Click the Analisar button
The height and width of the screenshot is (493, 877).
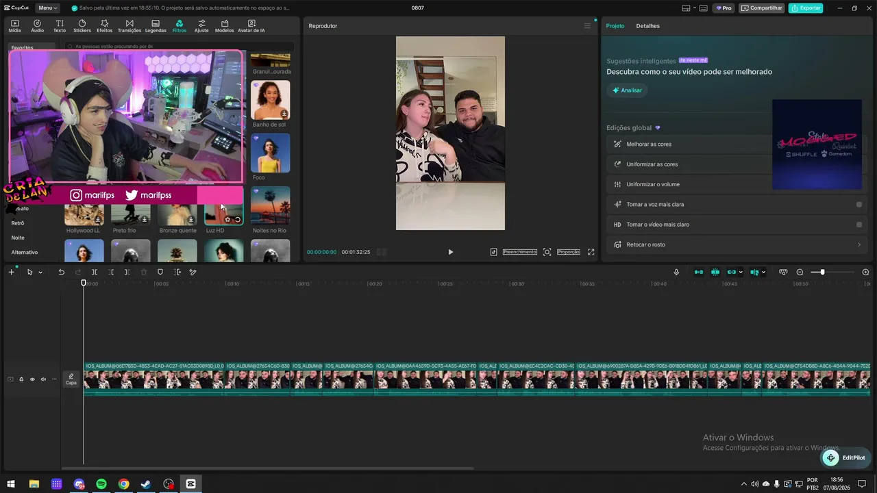click(627, 90)
